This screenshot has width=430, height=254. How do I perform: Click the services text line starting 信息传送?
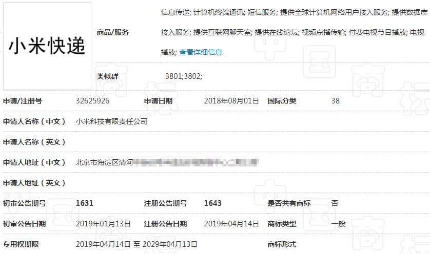[x=294, y=12]
